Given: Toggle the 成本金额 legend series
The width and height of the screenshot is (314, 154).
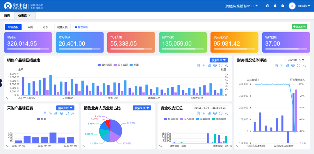Looking at the screenshot, I should 121,65.
